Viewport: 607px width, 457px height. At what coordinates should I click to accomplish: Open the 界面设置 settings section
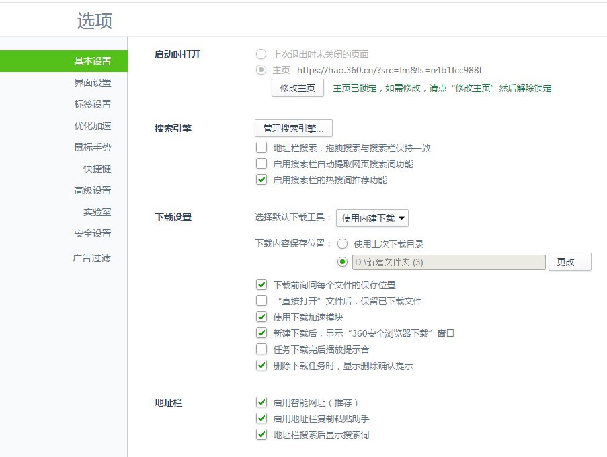[x=92, y=83]
